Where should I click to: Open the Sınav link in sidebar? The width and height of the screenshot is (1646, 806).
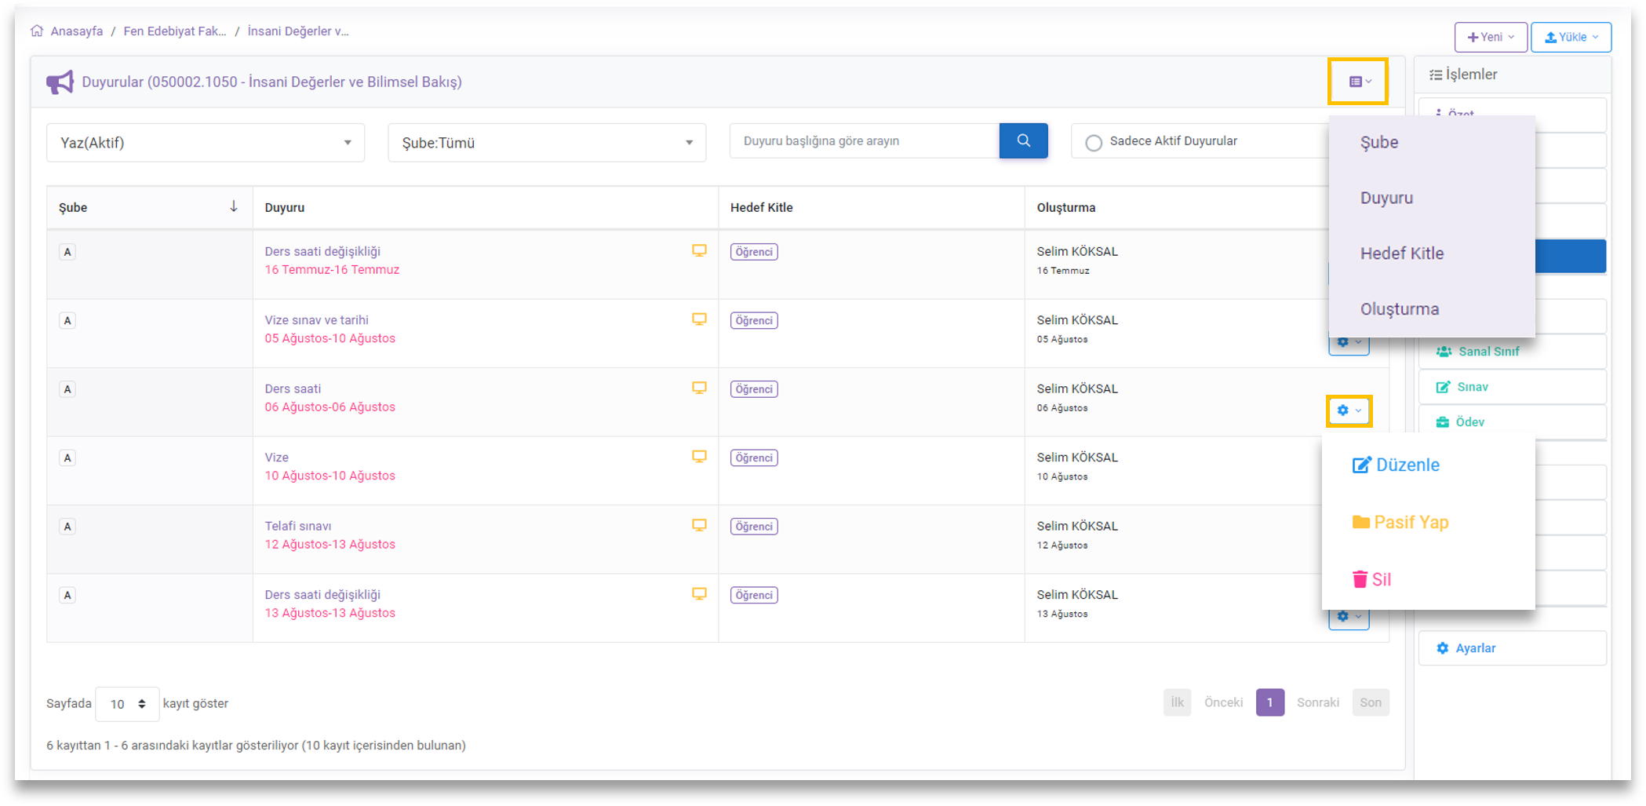[1472, 387]
